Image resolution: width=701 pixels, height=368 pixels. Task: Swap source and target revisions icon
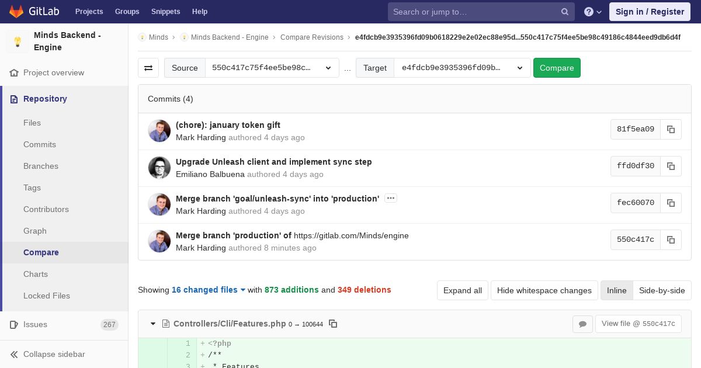pos(148,68)
